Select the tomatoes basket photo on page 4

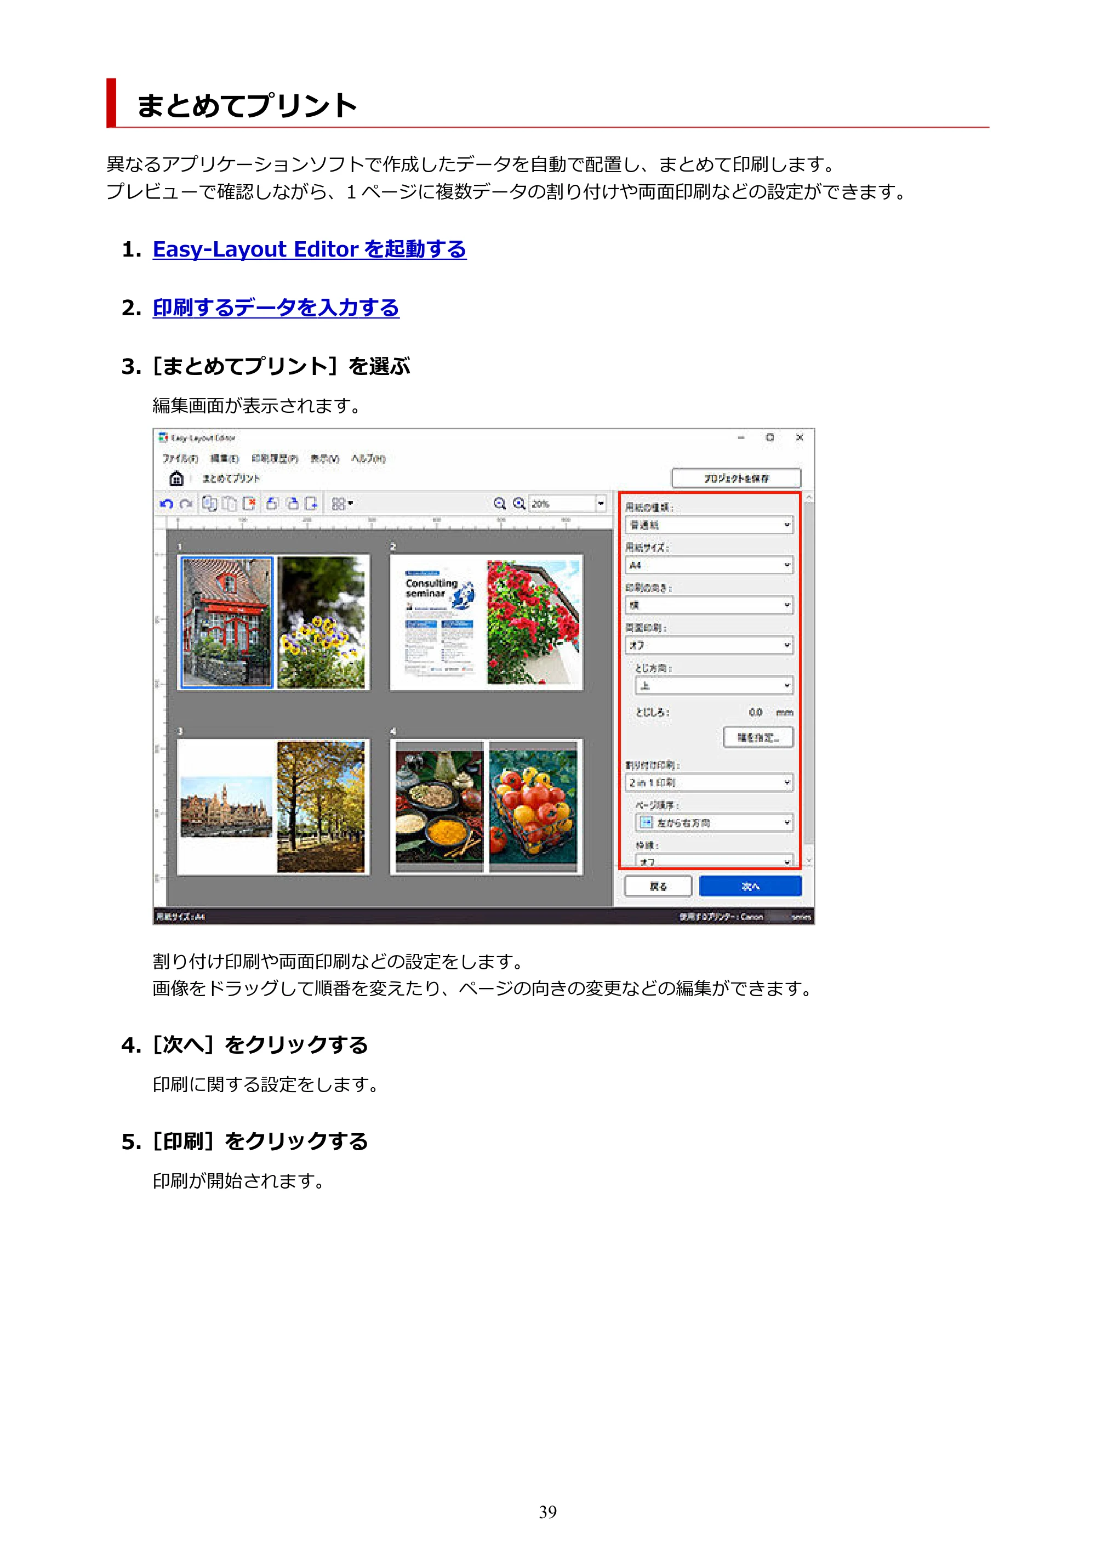pos(533,806)
